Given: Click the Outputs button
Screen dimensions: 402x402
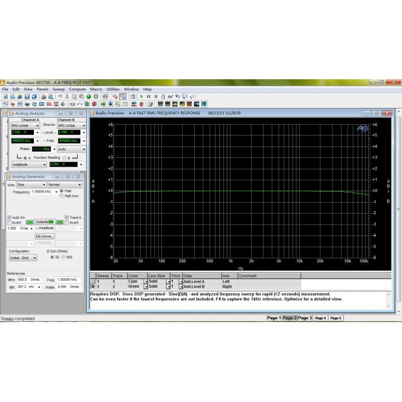Looking at the screenshot, I should tap(45, 222).
